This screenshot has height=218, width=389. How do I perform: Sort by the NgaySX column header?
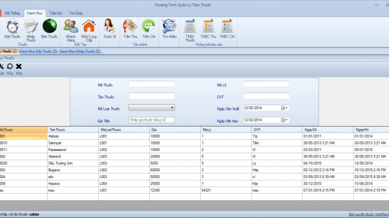tap(328, 130)
